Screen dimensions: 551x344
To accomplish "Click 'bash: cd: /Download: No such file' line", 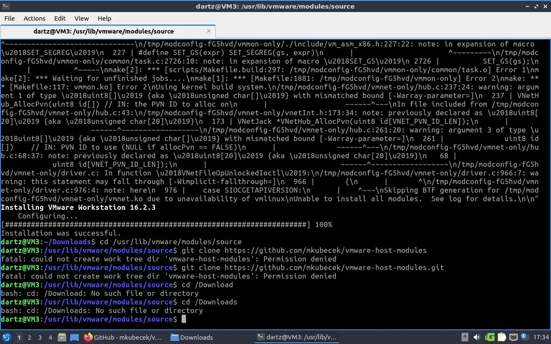I will coord(100,293).
